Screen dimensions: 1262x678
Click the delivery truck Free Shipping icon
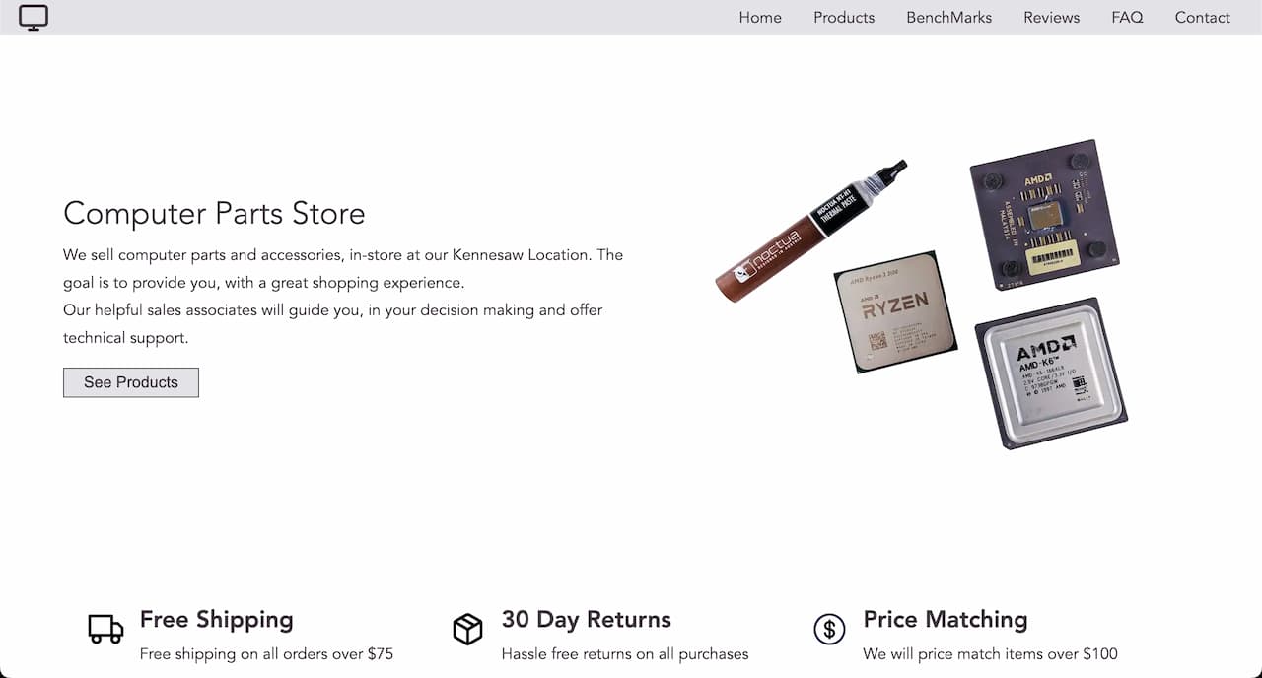105,629
